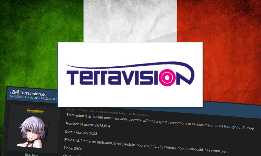Select the Terravision logo banner image
This screenshot has height=156, width=261.
tap(130, 74)
